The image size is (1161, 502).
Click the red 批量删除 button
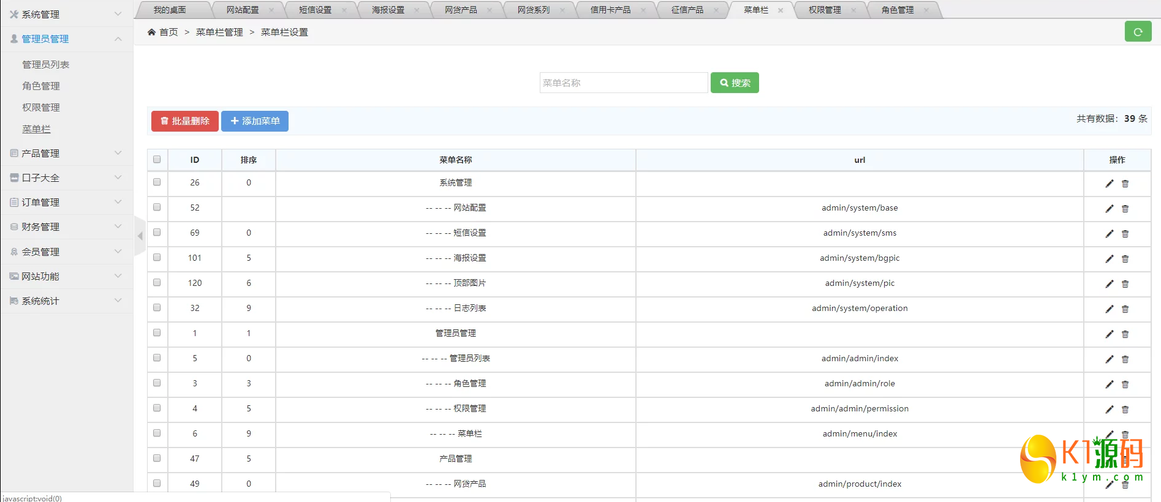(185, 121)
